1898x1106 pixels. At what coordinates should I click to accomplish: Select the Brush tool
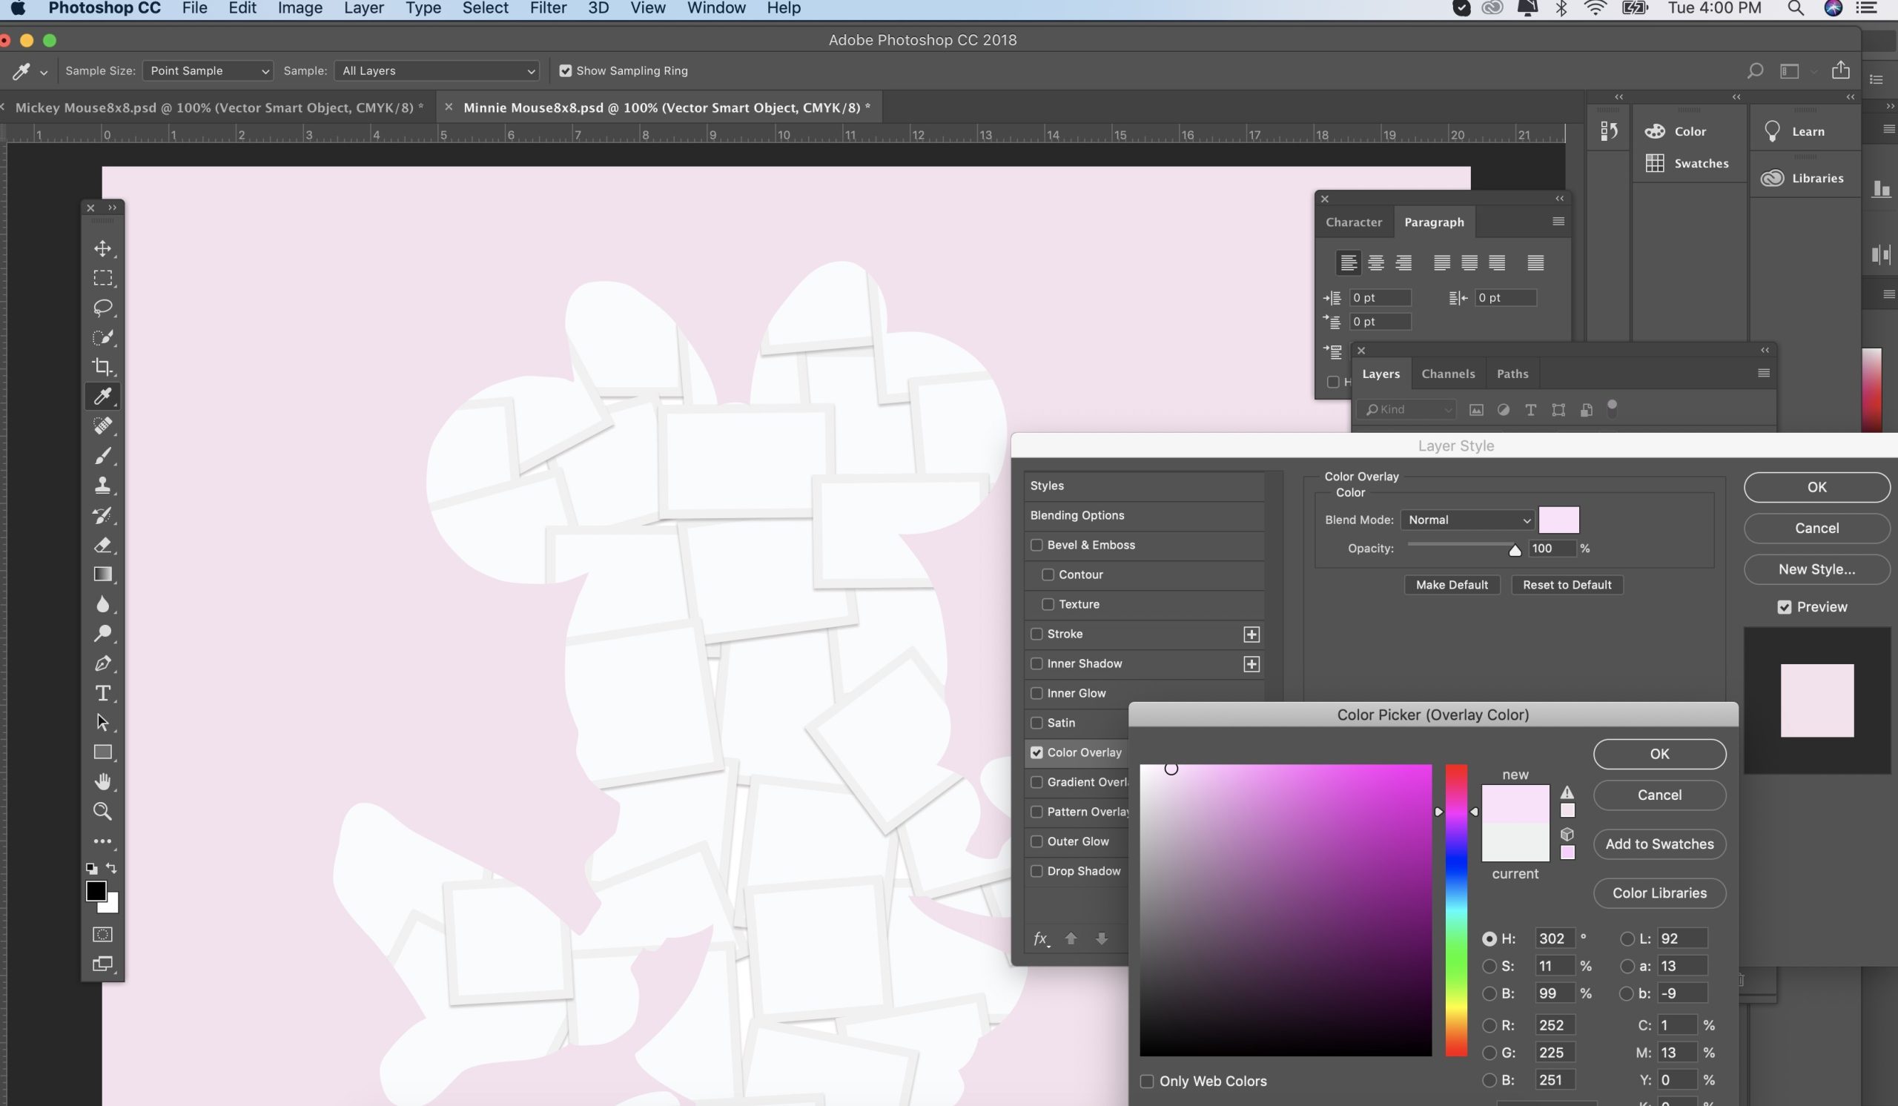click(x=102, y=455)
